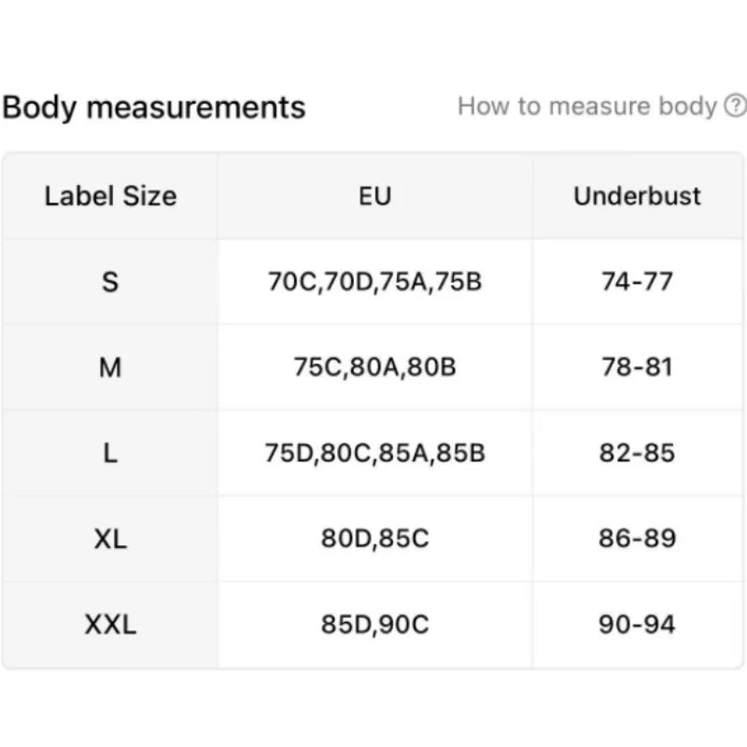
Task: Click the size XL row label
Action: (x=109, y=540)
